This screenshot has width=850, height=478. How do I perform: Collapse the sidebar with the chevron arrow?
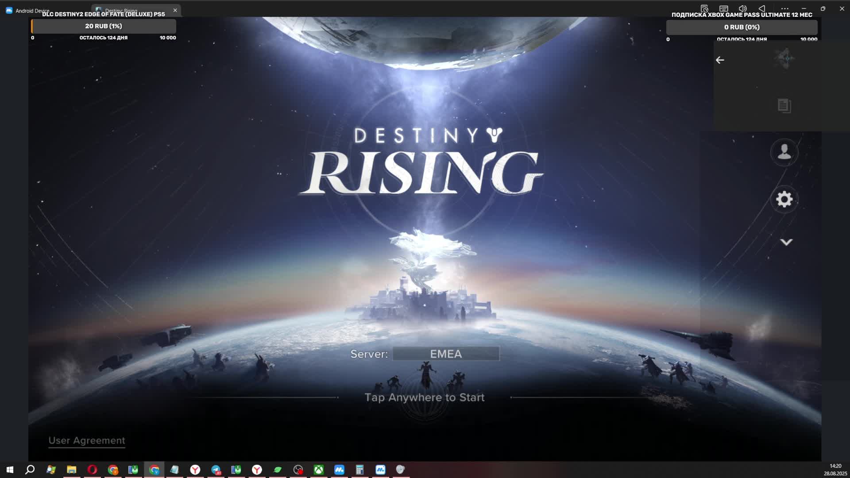(x=787, y=241)
